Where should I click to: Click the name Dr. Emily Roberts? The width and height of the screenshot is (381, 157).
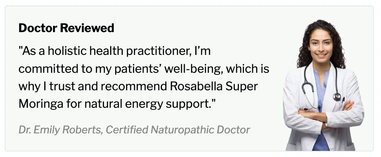[60, 130]
